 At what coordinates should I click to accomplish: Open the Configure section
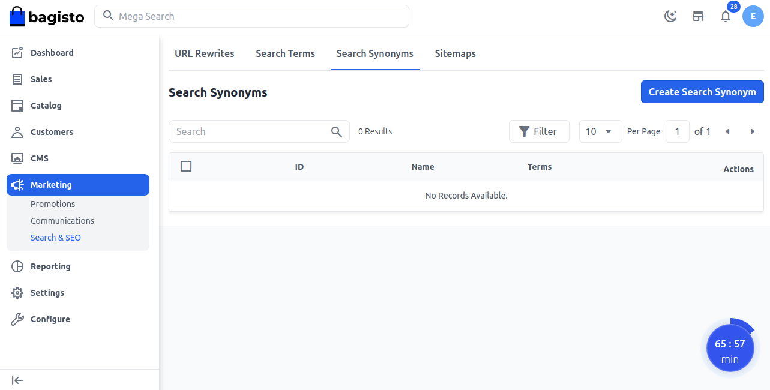[x=50, y=319]
